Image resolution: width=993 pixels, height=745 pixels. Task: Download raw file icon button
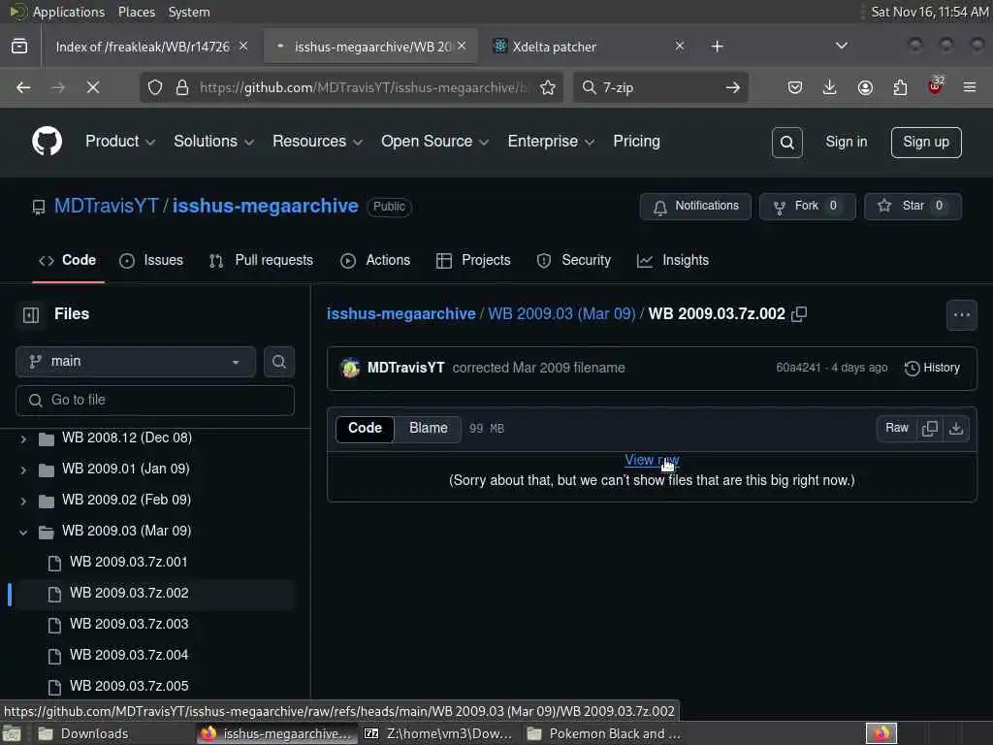pos(956,428)
